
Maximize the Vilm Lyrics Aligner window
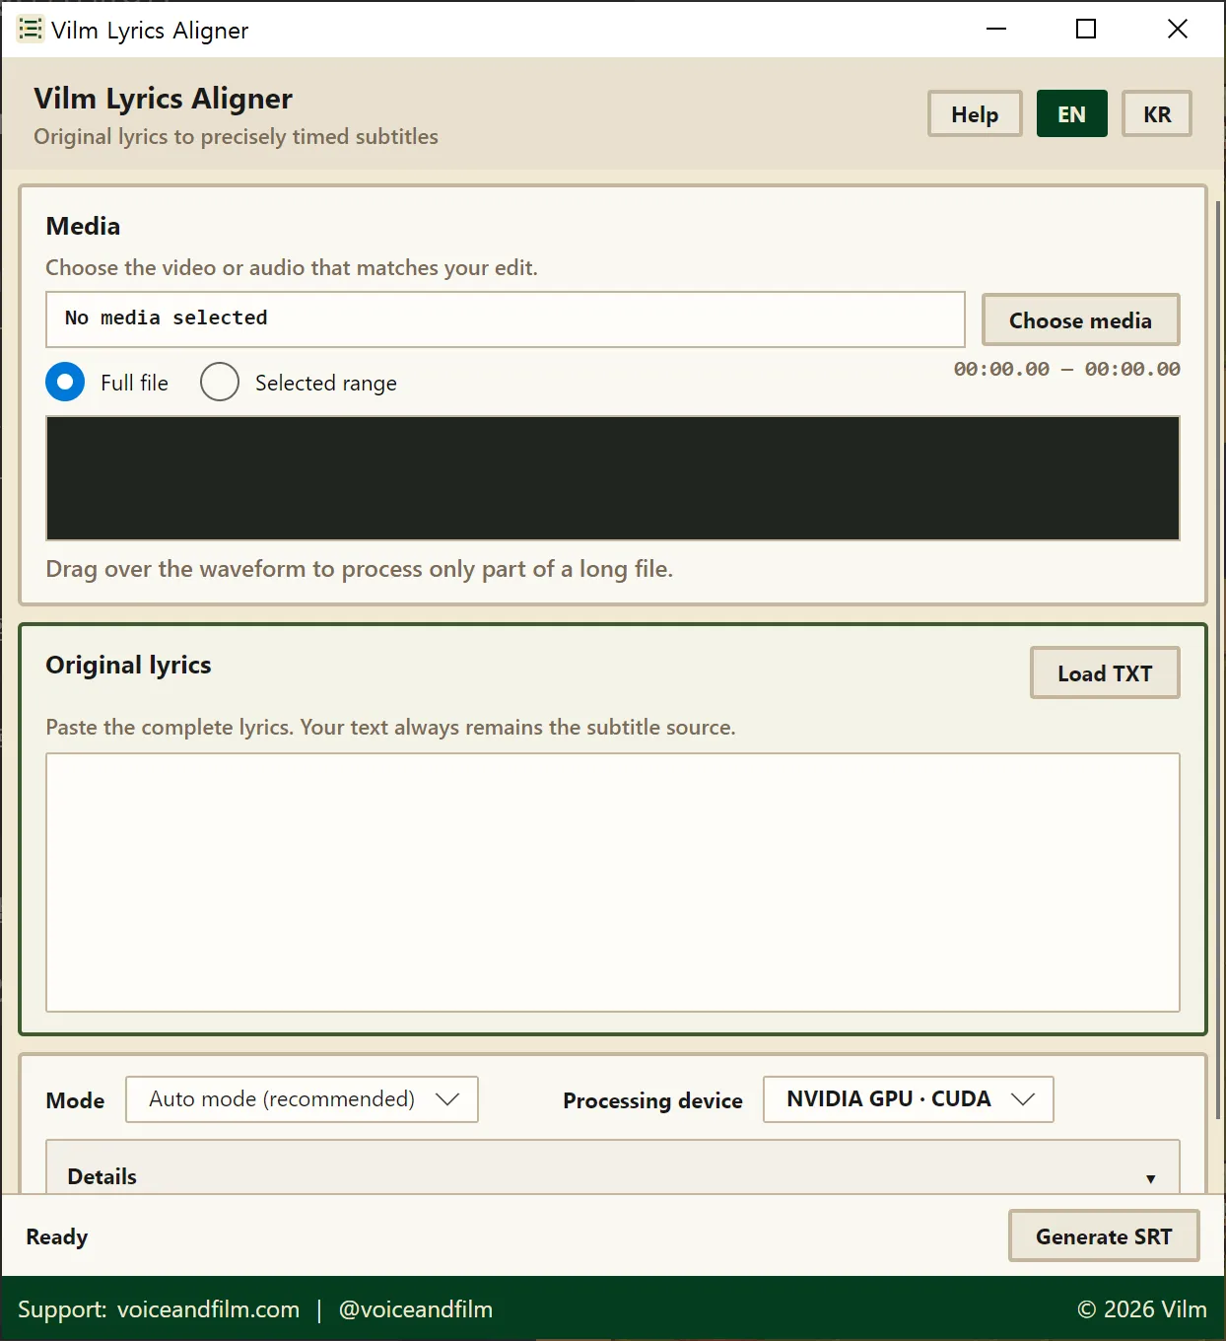coord(1086,30)
